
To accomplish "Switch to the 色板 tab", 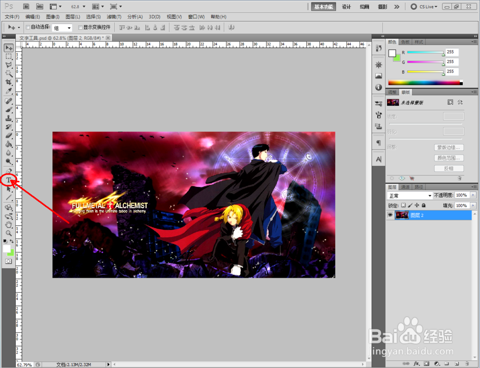I will click(x=405, y=42).
